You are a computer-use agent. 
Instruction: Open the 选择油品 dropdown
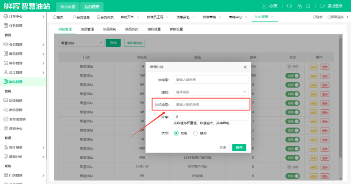[x=211, y=92]
